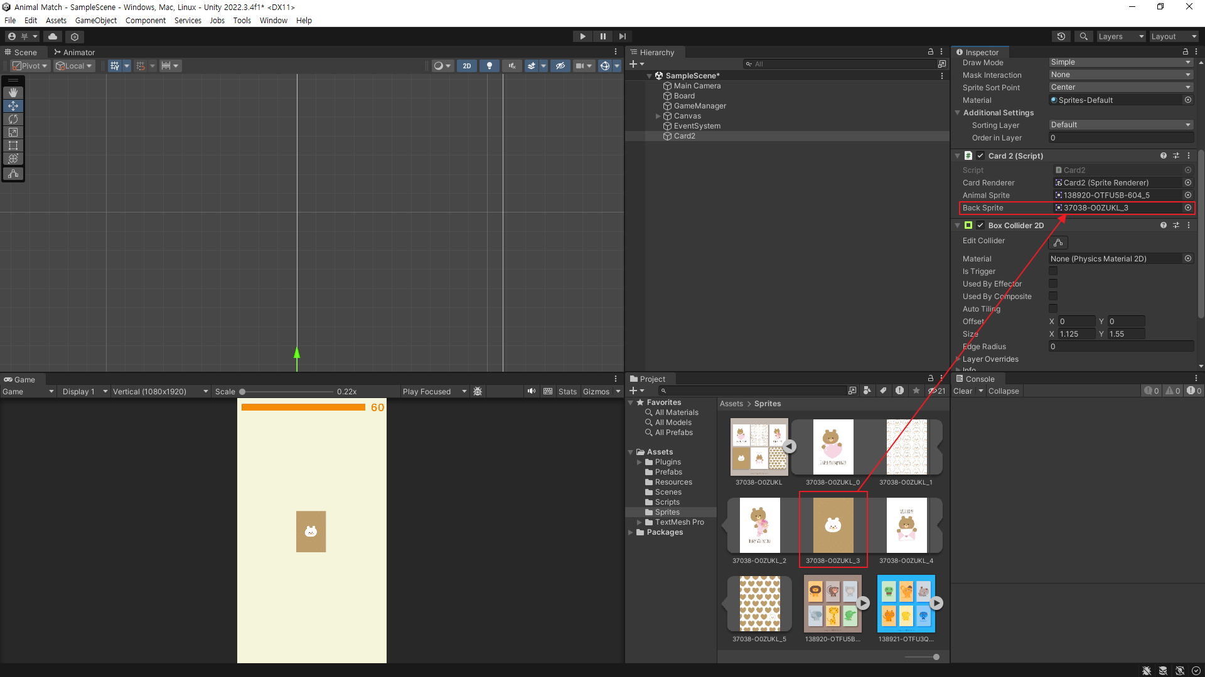Click the Pause button
The width and height of the screenshot is (1205, 677).
pos(602,36)
